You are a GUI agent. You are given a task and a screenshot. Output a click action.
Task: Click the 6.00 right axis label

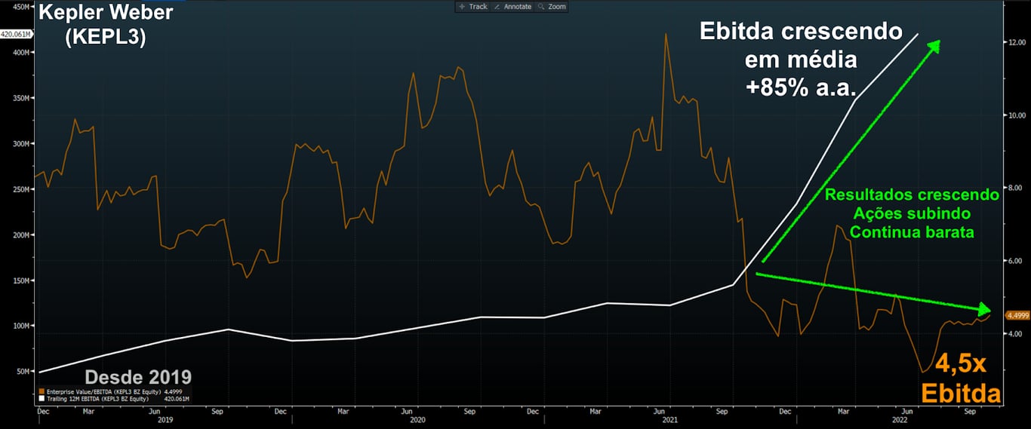tap(1015, 261)
